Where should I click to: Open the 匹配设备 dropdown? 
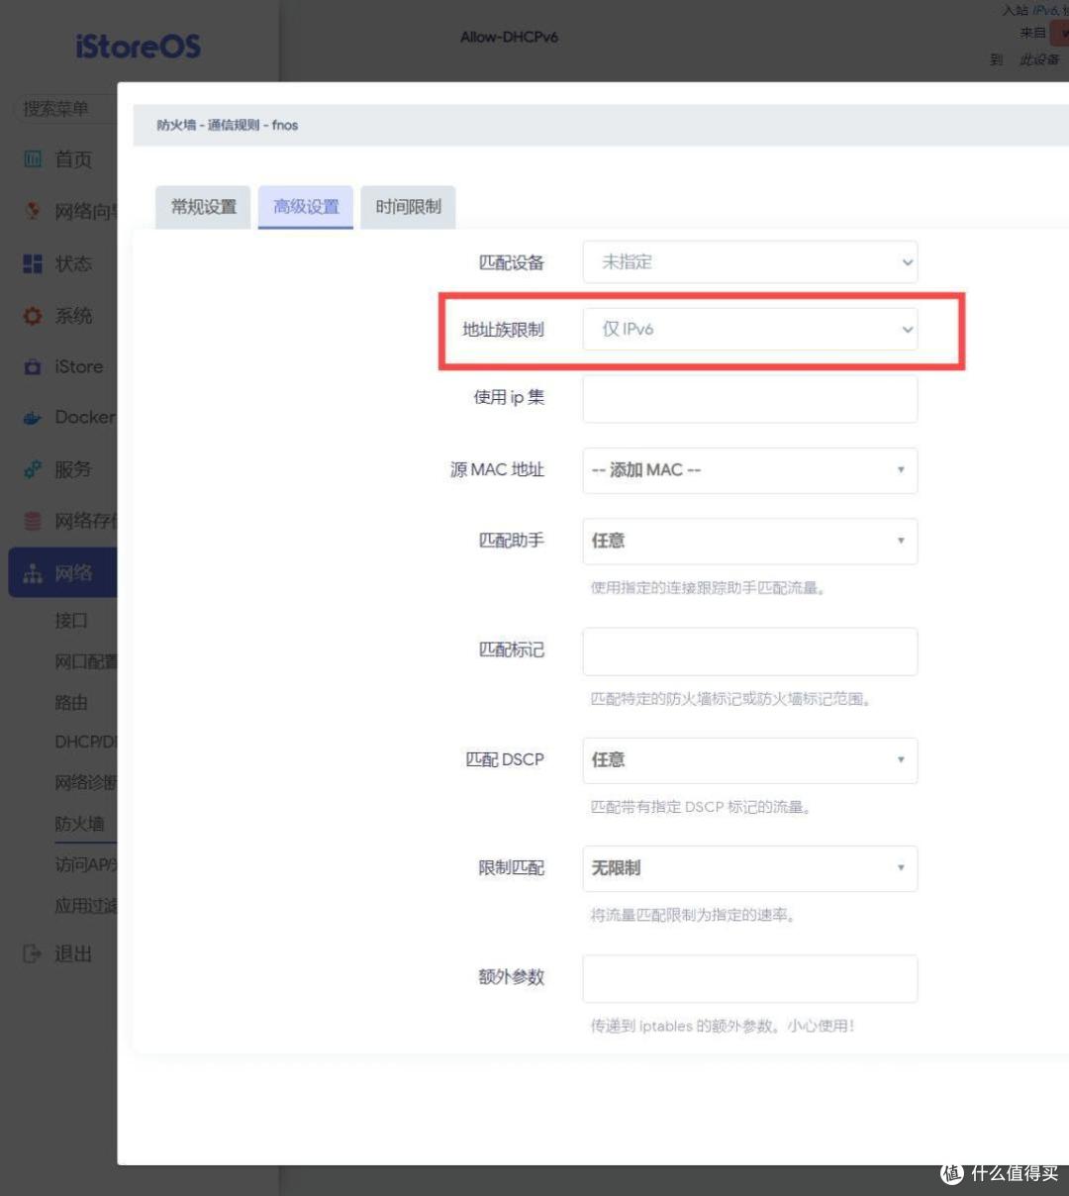(749, 262)
